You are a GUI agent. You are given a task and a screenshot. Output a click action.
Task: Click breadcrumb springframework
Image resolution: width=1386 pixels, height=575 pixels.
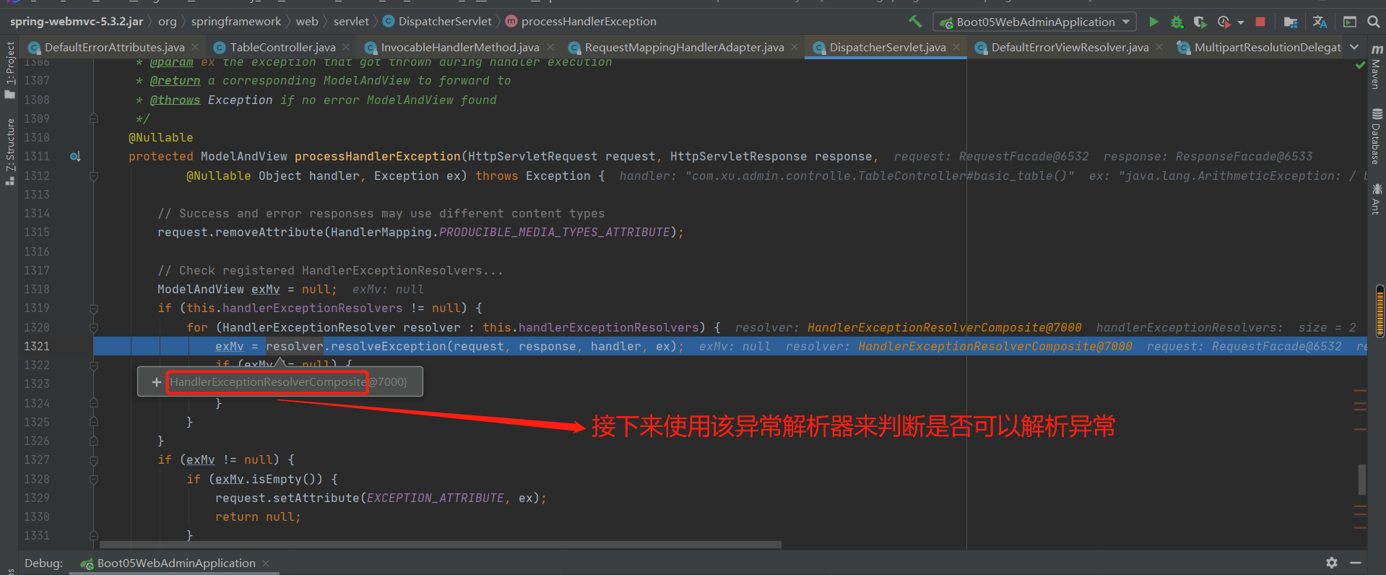pos(236,22)
